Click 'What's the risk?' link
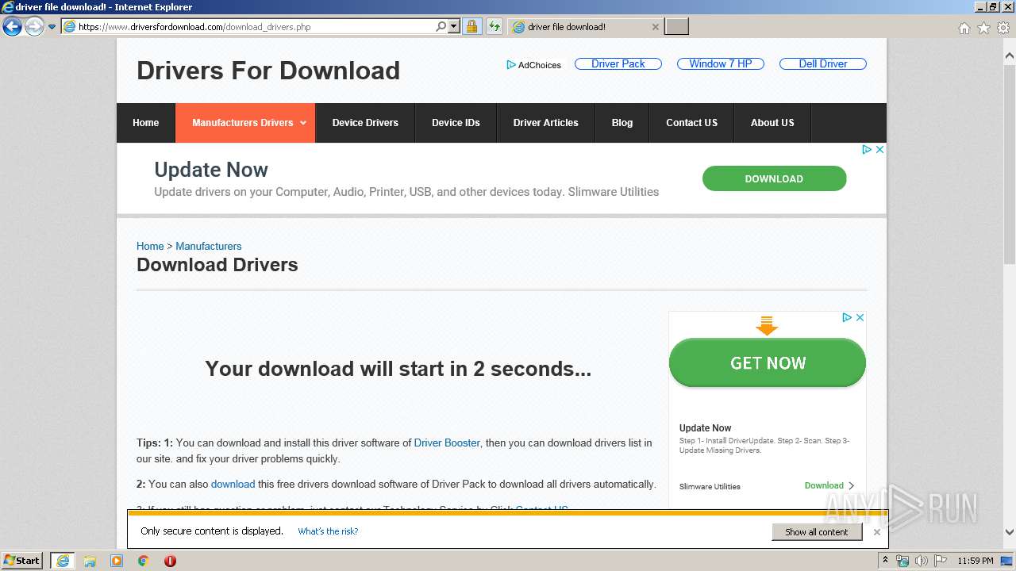This screenshot has height=571, width=1016. 328,531
